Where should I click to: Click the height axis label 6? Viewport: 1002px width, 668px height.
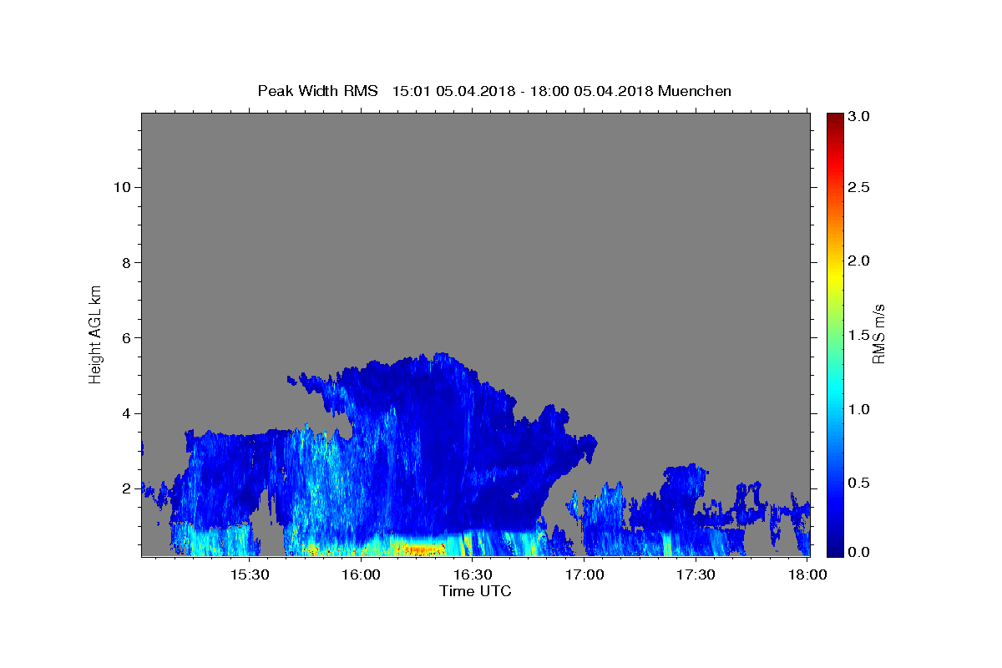point(126,337)
